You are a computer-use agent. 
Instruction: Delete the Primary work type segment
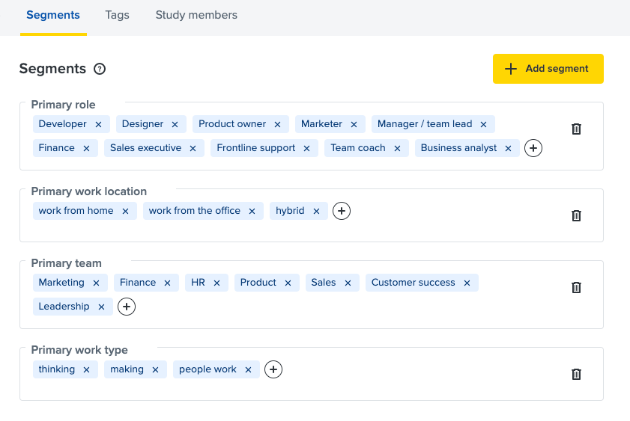click(x=576, y=374)
